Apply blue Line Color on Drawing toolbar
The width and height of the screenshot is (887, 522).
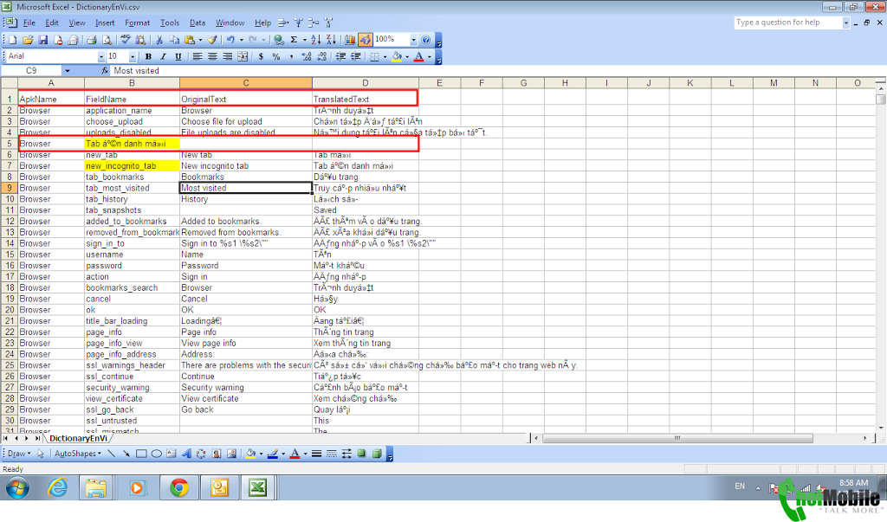point(273,454)
